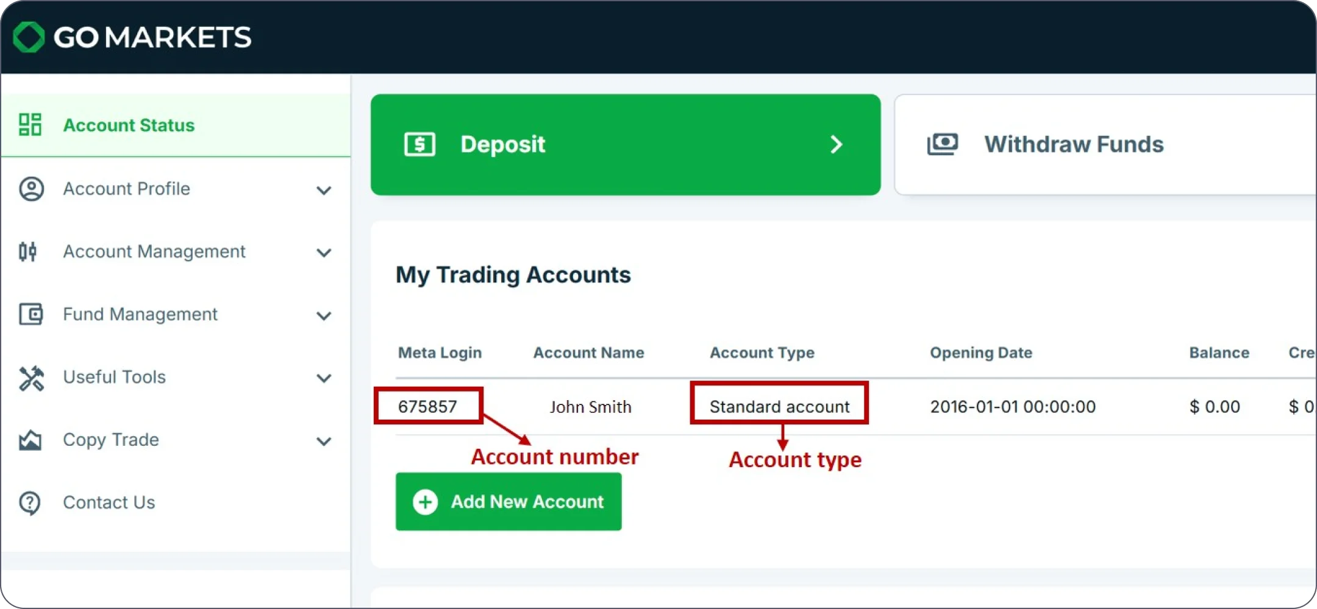Expand the Account Profile chevron
The image size is (1317, 609).
click(324, 190)
